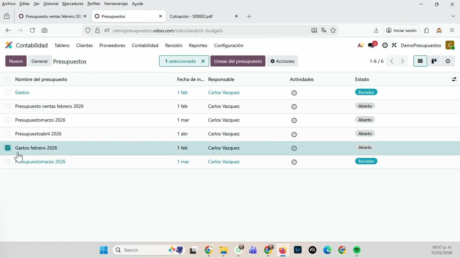
Task: Open the browser Historial menu
Action: pyautogui.click(x=51, y=4)
